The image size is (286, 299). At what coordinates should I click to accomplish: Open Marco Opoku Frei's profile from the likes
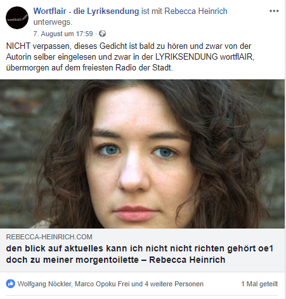[x=102, y=284]
